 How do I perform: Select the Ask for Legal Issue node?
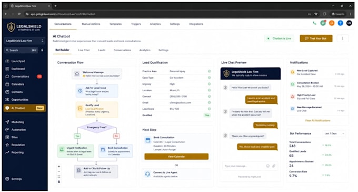click(97, 91)
